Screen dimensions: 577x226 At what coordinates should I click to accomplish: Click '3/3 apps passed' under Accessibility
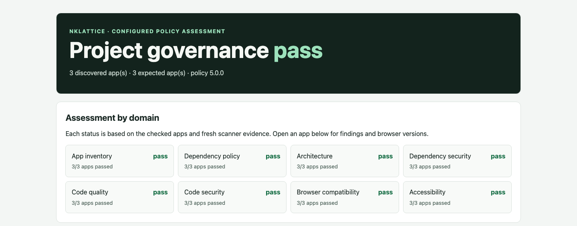click(430, 203)
